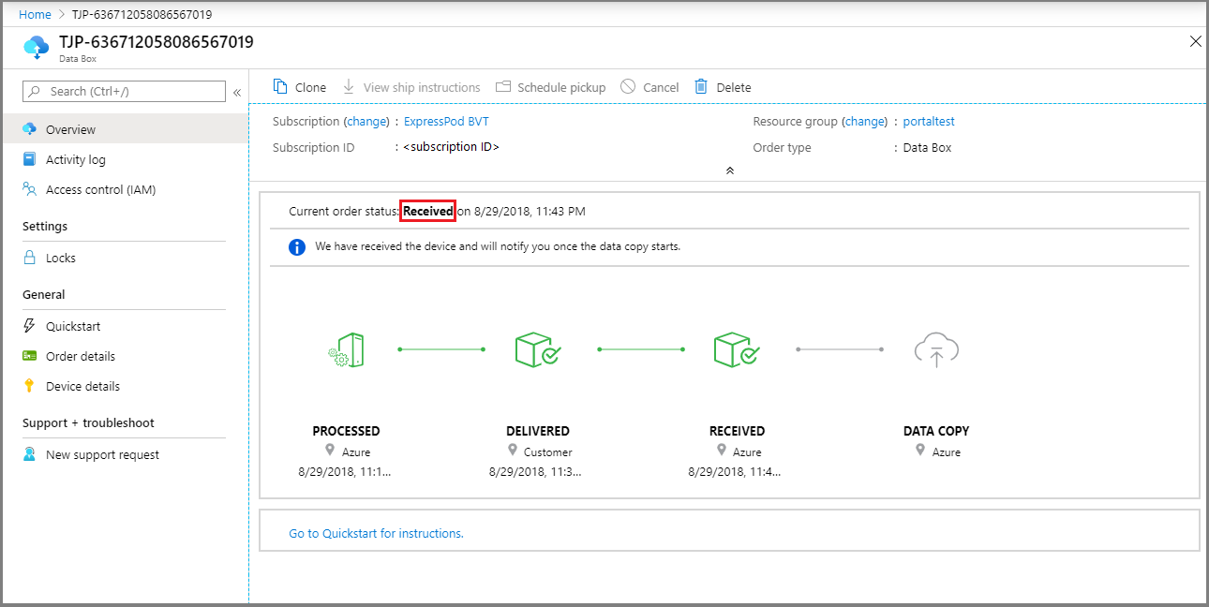Open Order details in General section

(x=80, y=356)
